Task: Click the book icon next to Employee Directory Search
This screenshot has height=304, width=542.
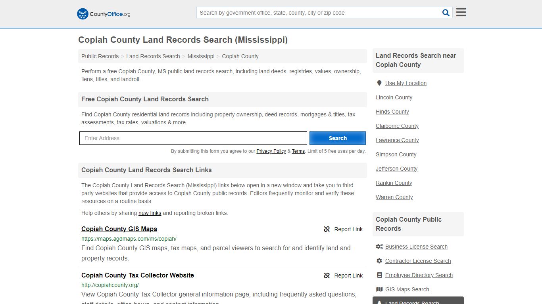Action: point(379,275)
